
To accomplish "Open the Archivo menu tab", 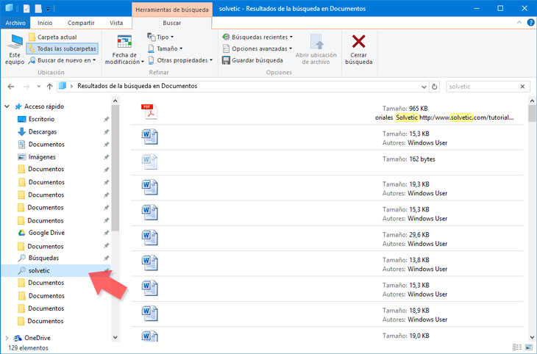I will (x=15, y=23).
